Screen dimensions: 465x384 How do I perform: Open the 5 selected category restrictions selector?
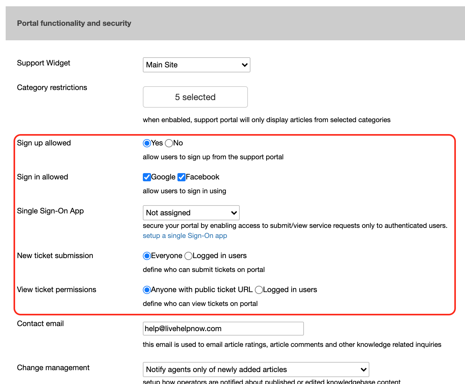pos(195,97)
